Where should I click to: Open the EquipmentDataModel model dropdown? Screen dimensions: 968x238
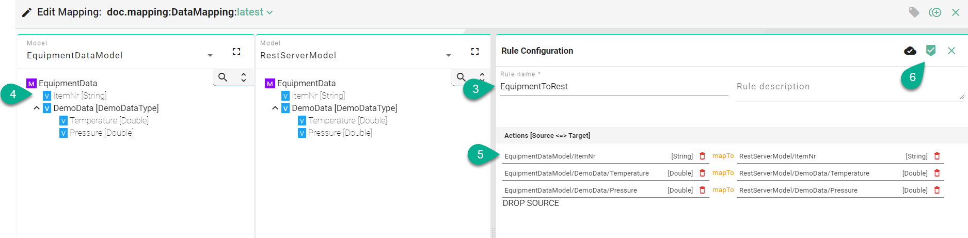(x=210, y=55)
